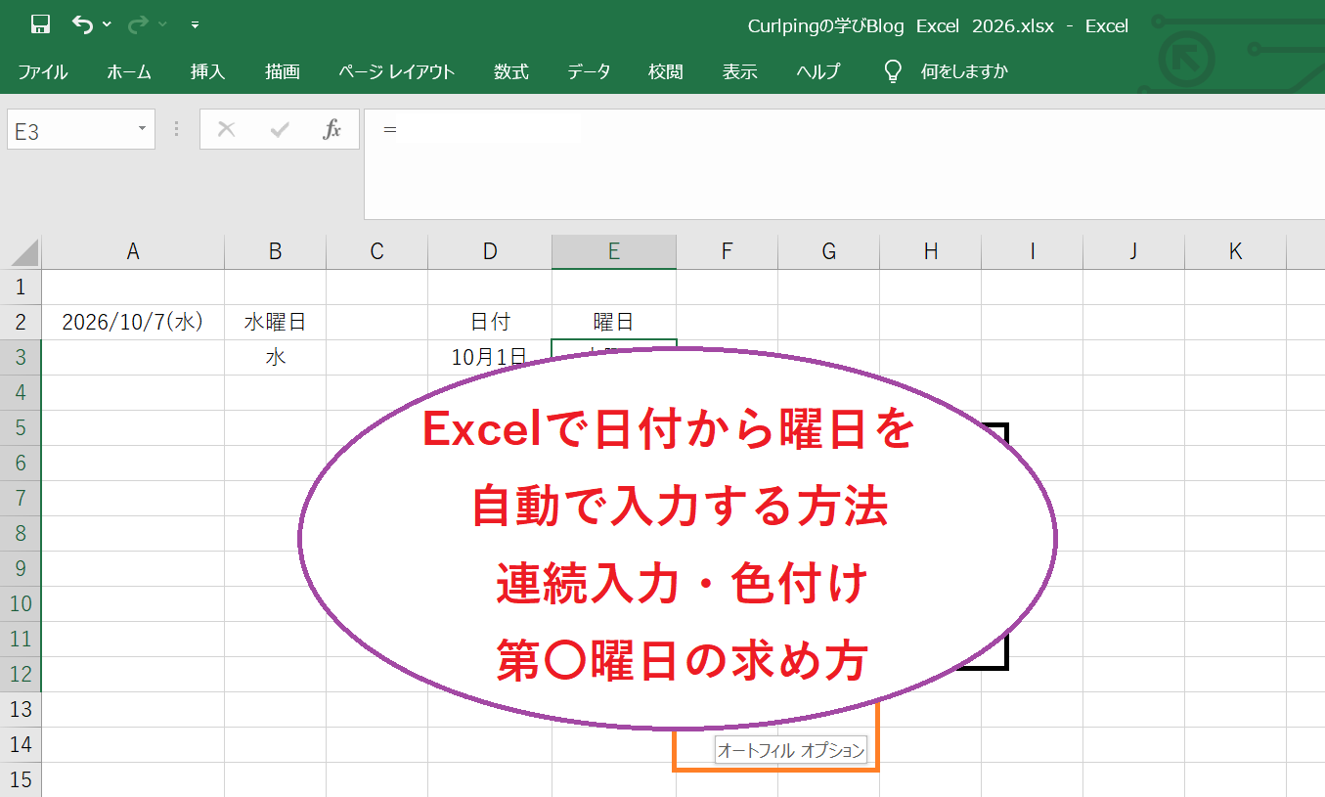
Task: Open the Undo history dropdown arrow
Action: point(107,24)
